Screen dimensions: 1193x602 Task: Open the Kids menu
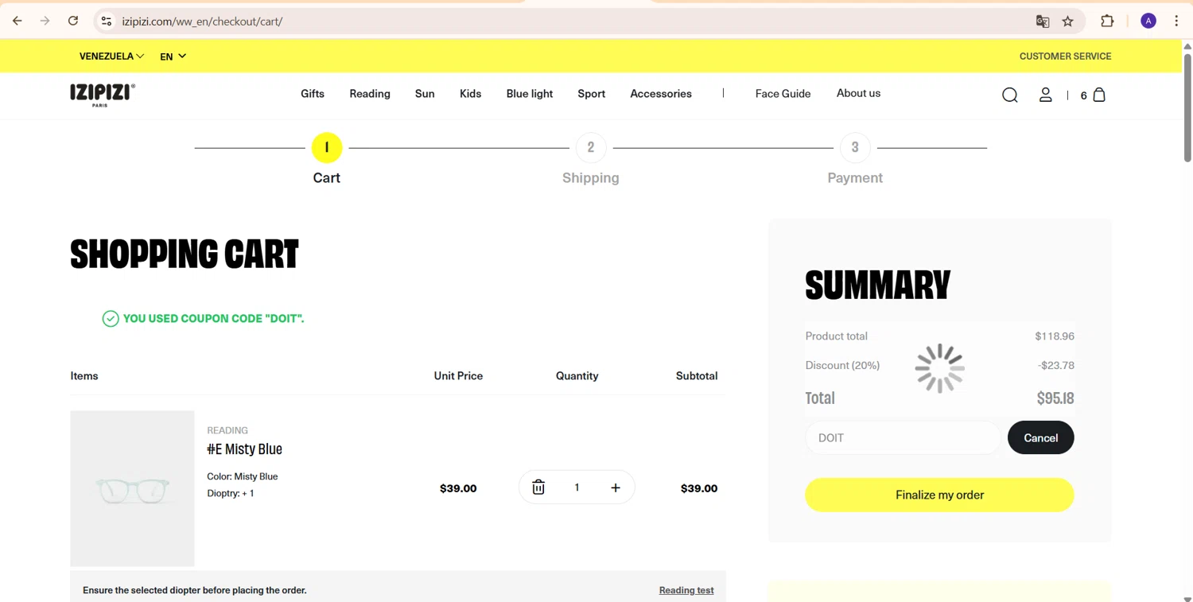[x=470, y=94]
